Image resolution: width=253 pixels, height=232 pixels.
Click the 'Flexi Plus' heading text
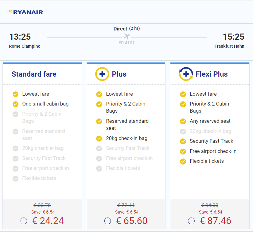coord(212,74)
